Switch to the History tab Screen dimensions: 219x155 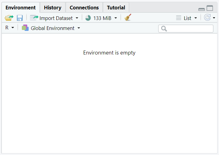pyautogui.click(x=52, y=8)
